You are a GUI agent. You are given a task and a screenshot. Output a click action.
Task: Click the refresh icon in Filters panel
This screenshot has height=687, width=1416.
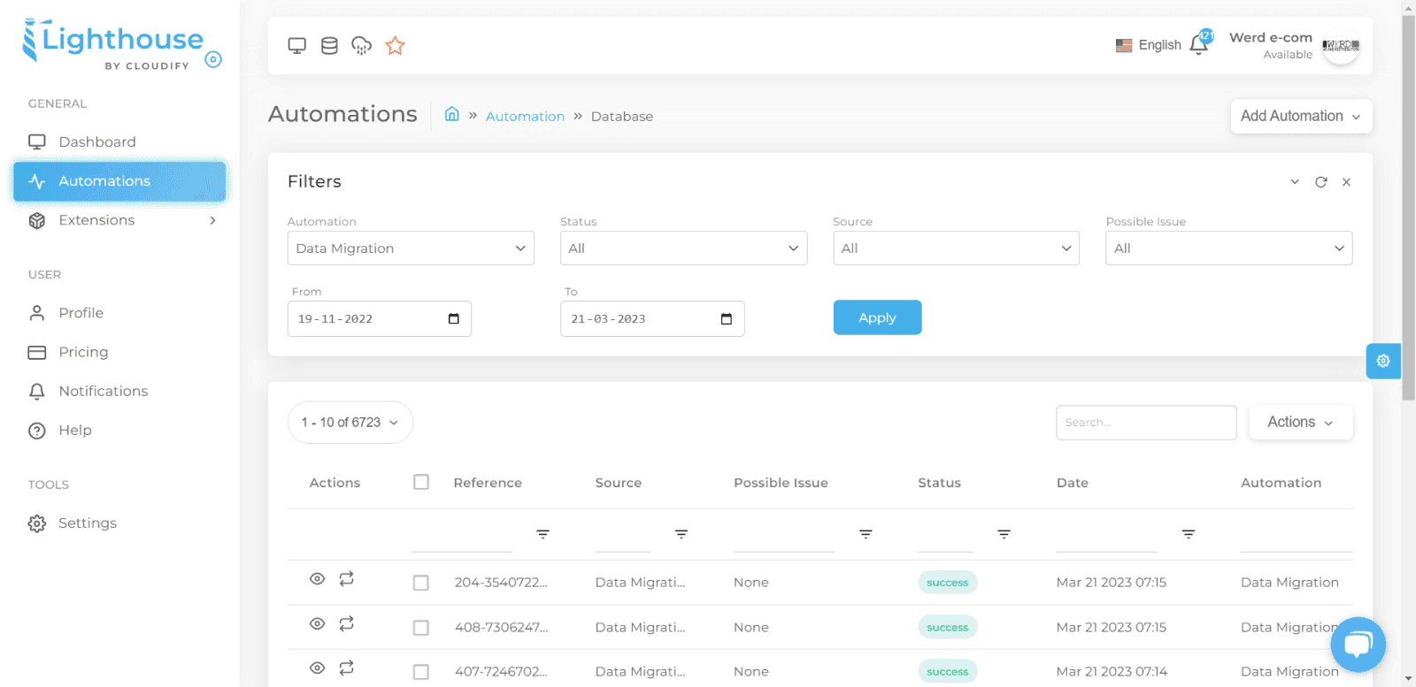(1320, 182)
